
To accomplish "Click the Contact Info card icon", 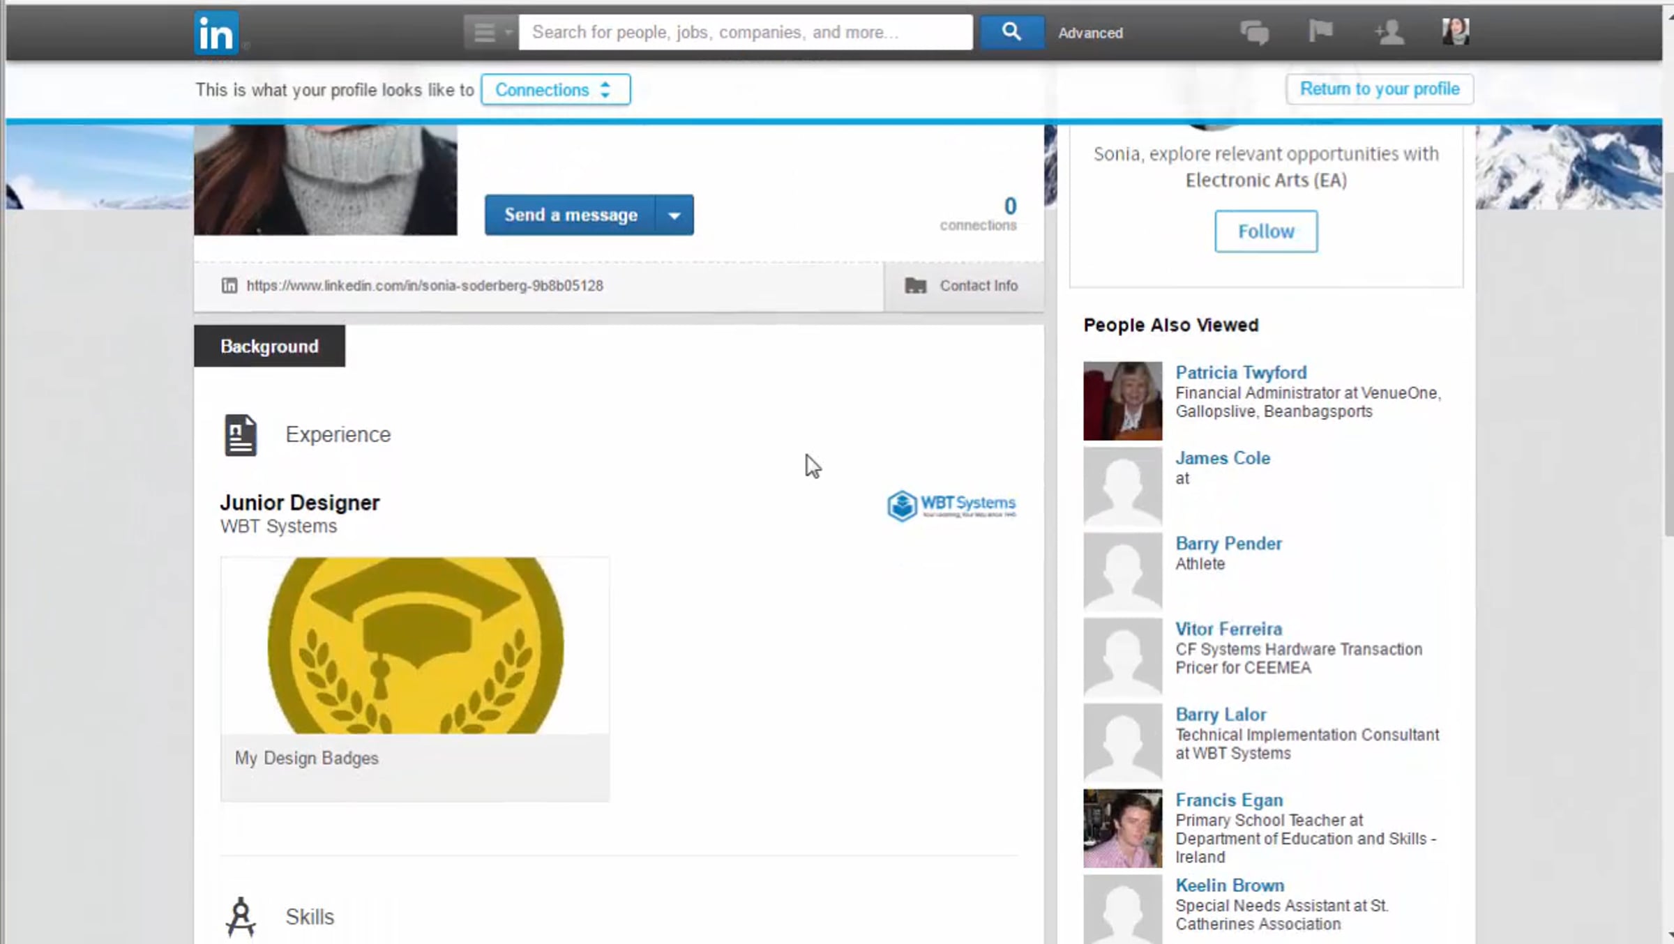I will [x=915, y=286].
